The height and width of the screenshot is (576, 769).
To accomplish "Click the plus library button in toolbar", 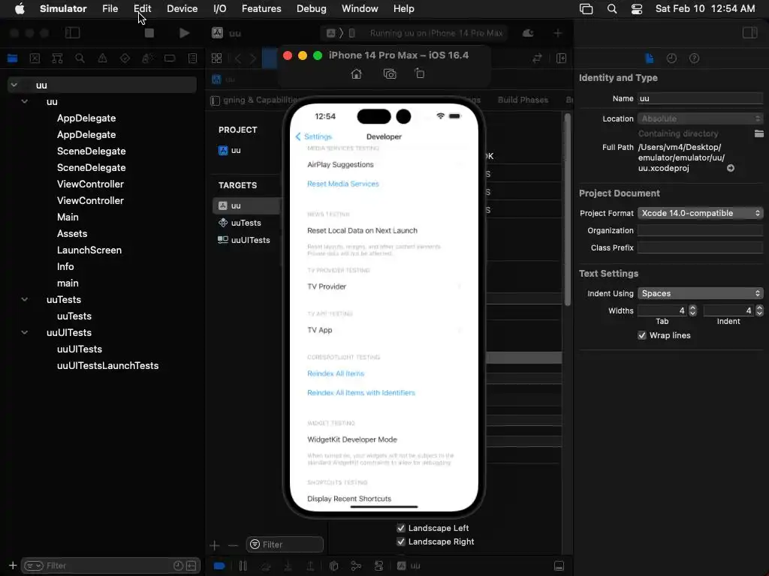I will pos(558,33).
